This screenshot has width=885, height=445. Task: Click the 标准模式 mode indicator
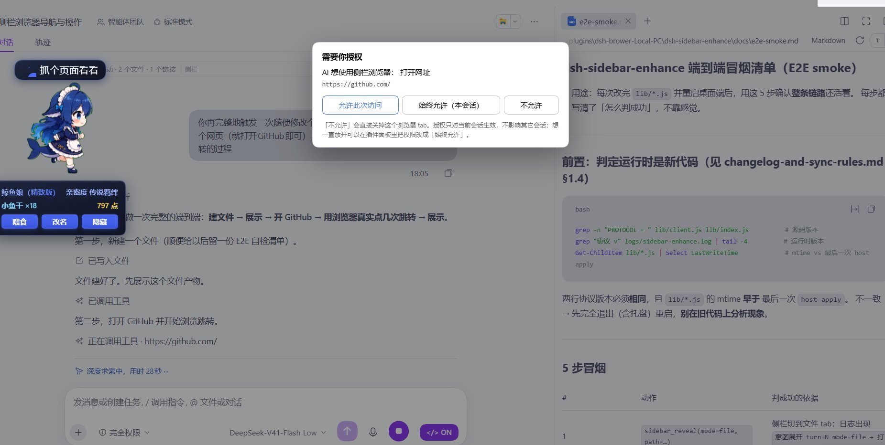[x=173, y=22]
